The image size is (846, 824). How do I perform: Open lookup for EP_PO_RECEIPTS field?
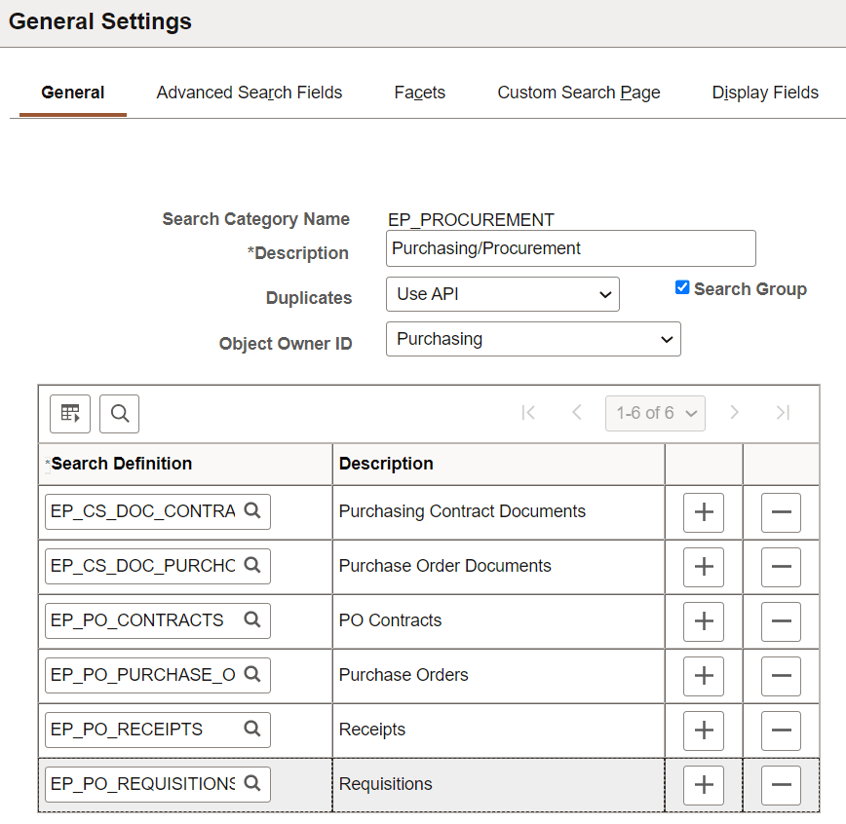point(252,730)
